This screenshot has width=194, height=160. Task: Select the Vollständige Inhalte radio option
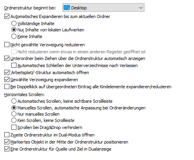pos(14,24)
